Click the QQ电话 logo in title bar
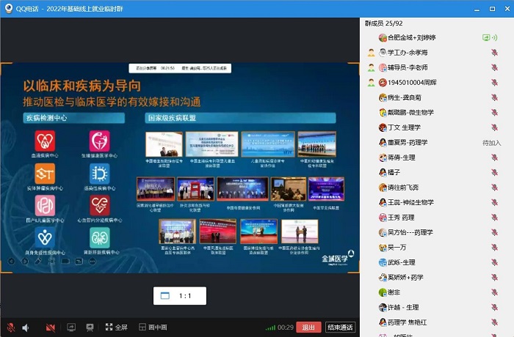Viewport: 514px width, 337px height. (x=8, y=8)
